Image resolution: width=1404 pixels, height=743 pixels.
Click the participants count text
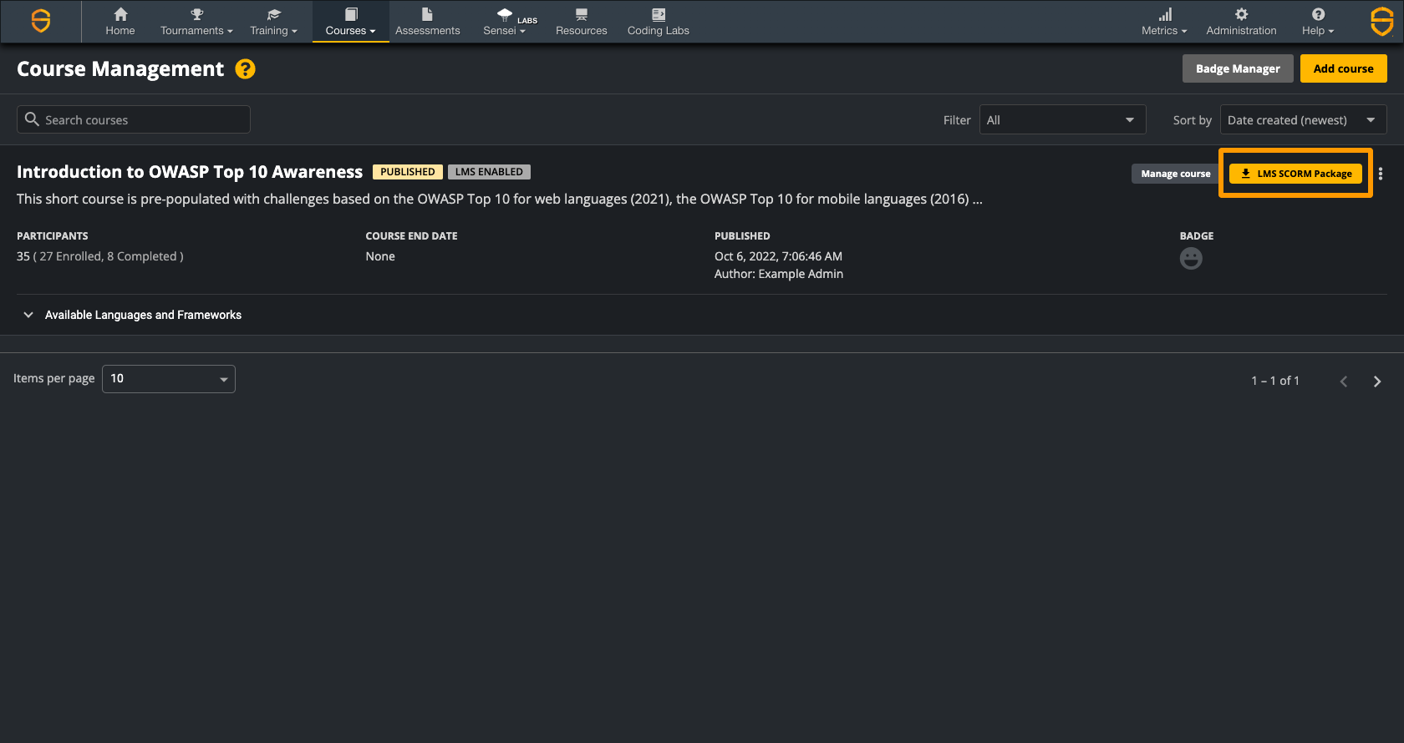(x=100, y=256)
